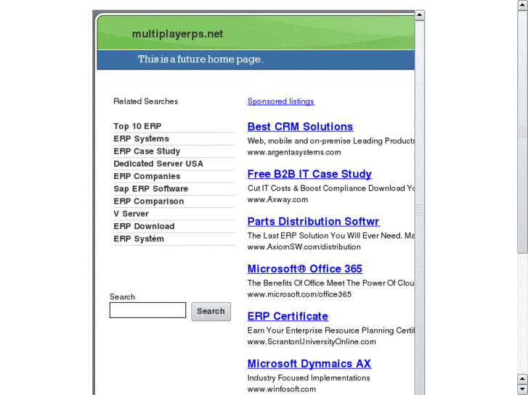This screenshot has height=395, width=528.
Task: Select ERP Systém related search
Action: (139, 238)
